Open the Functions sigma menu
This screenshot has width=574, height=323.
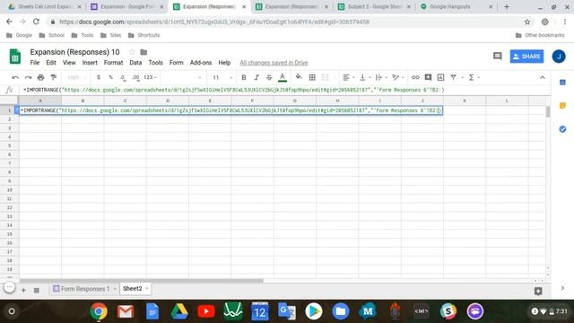(474, 77)
